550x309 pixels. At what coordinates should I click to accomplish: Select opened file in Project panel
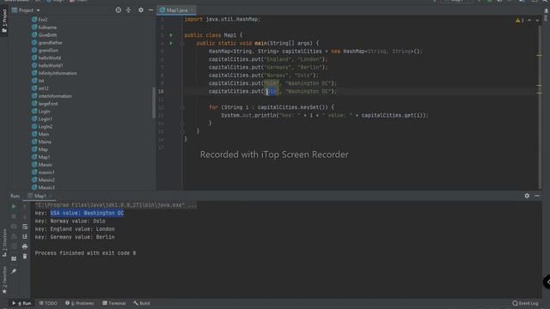pyautogui.click(x=119, y=10)
